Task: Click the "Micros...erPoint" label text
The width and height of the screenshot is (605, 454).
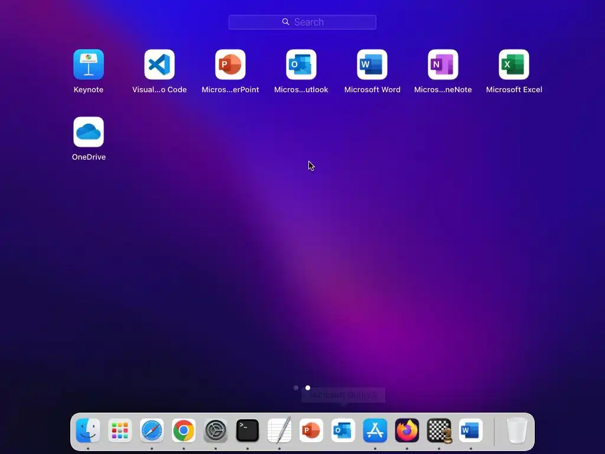Action: click(x=230, y=90)
